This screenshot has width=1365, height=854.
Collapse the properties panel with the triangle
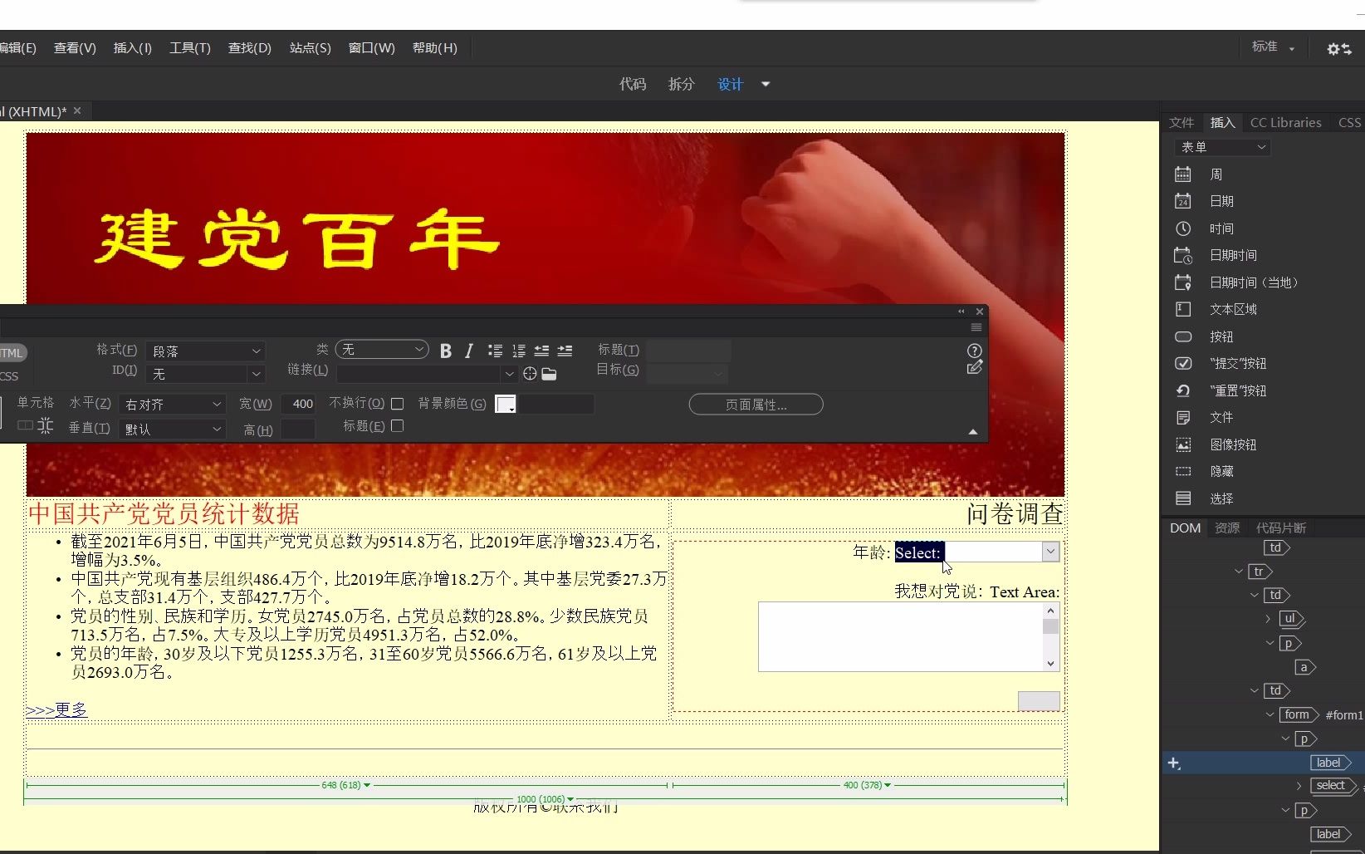[973, 432]
